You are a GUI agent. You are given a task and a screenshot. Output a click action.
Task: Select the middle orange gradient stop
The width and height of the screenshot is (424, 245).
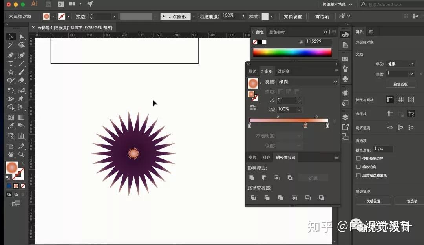pyautogui.click(x=305, y=125)
